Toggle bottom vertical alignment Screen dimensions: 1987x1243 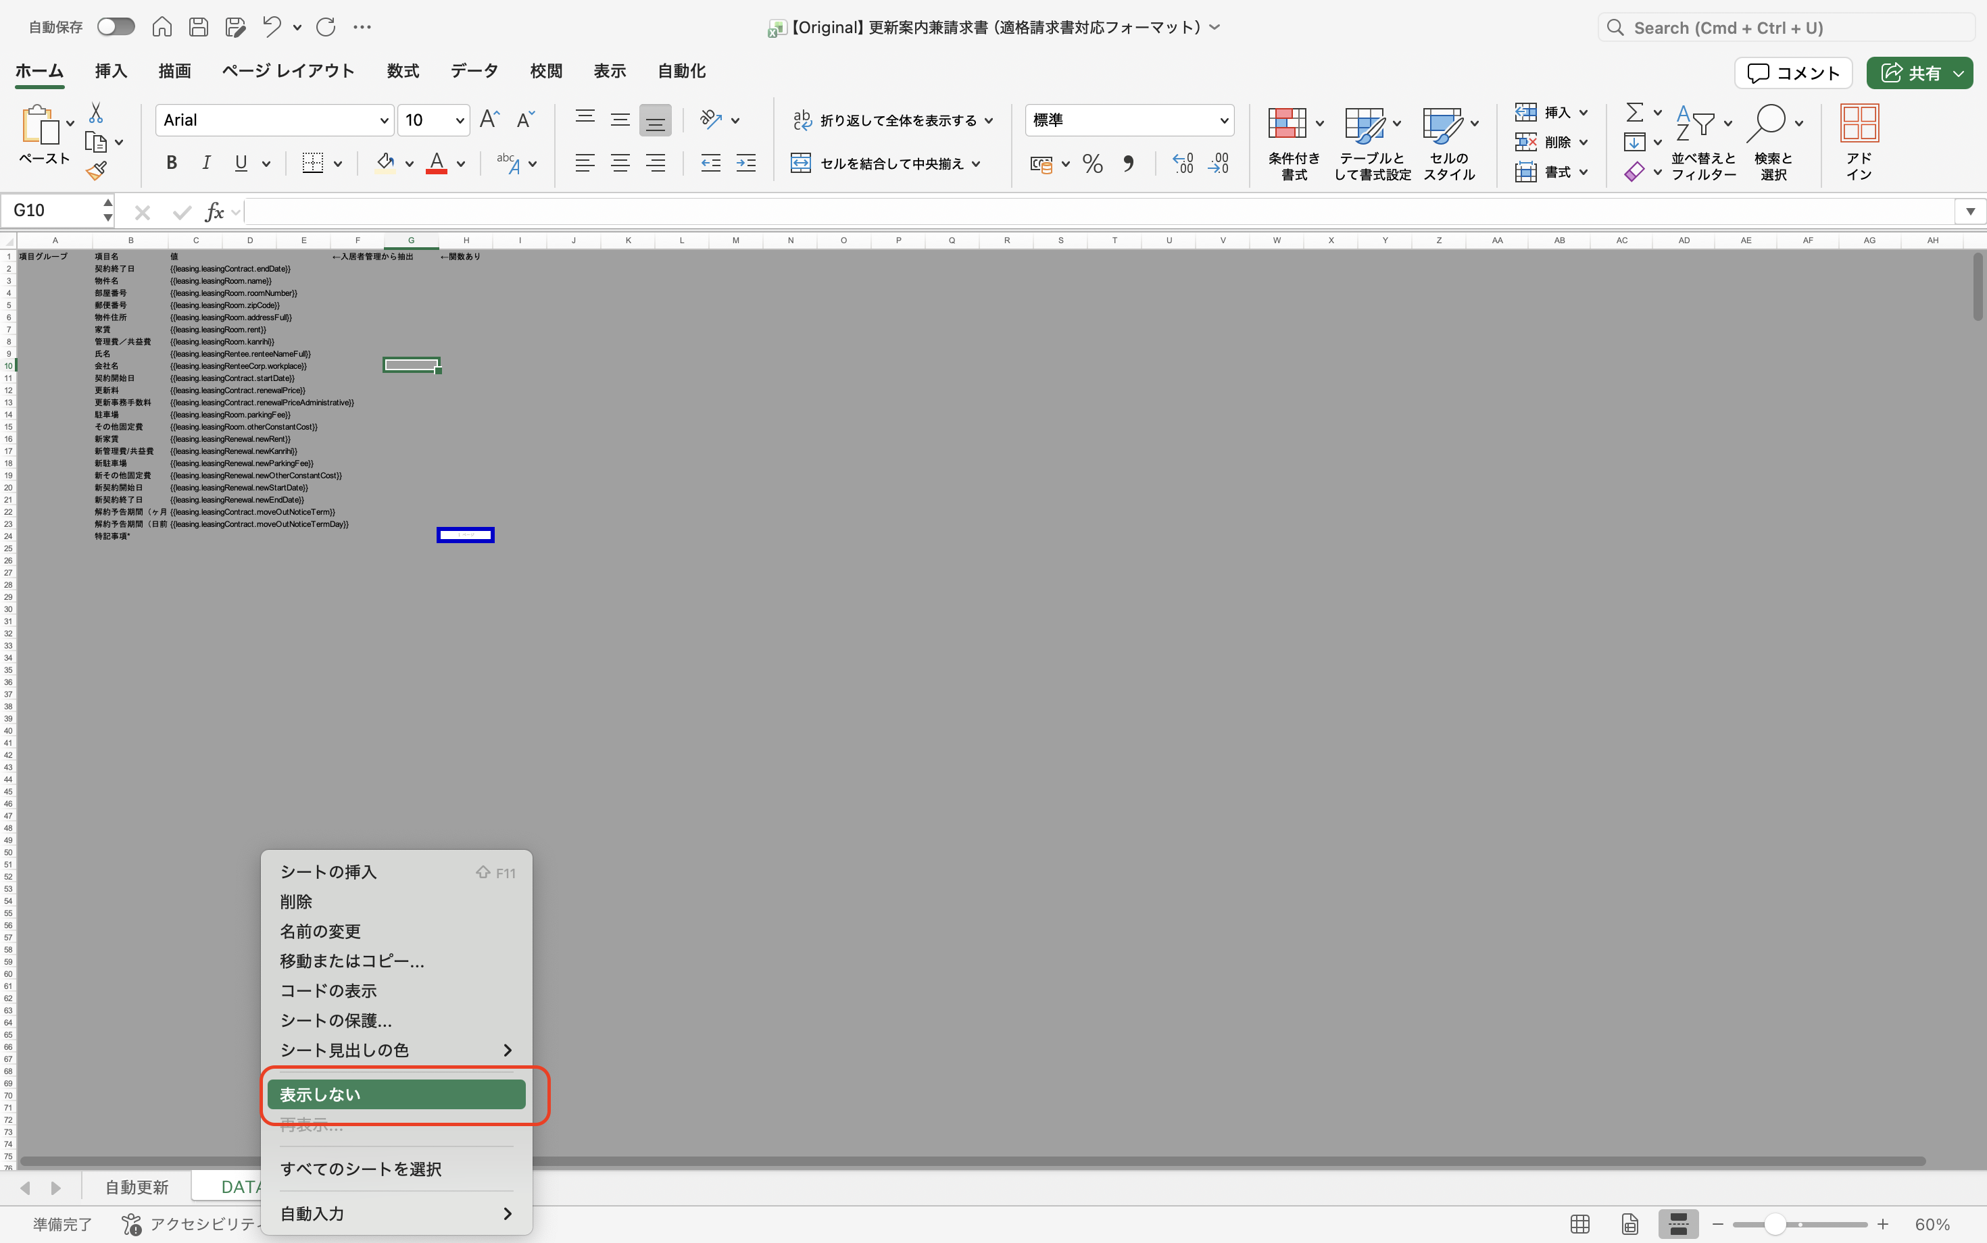[x=656, y=121]
